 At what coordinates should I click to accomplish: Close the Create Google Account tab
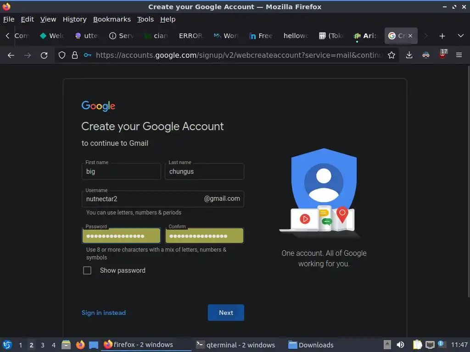[x=410, y=36]
